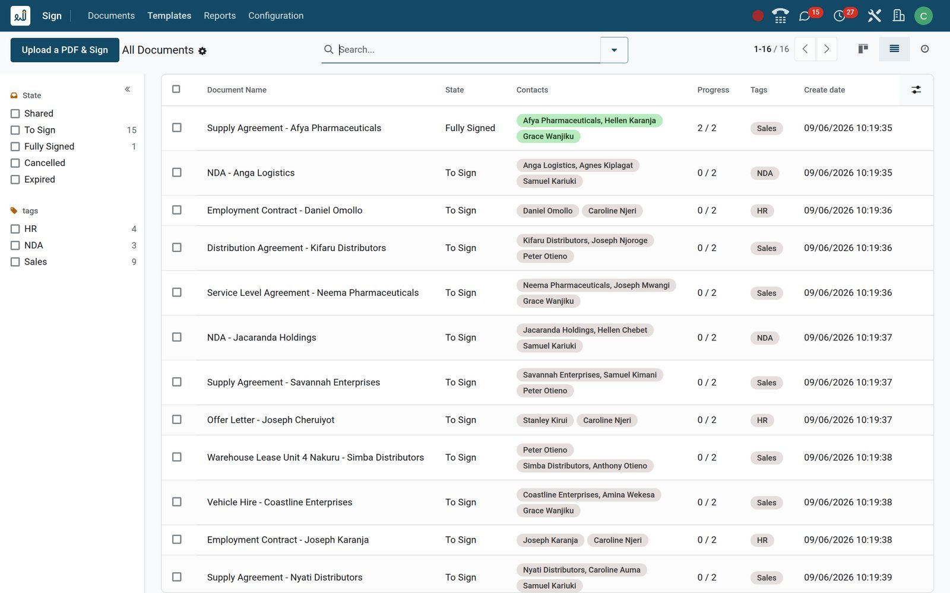Viewport: 950px width, 593px height.
Task: Collapse the filter side panel
Action: 127,89
